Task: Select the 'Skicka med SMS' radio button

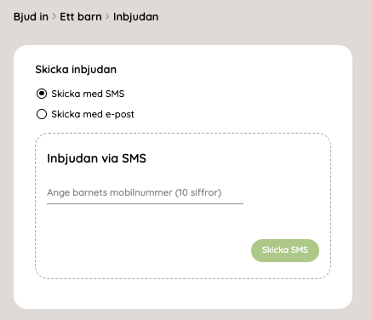Action: click(x=42, y=94)
